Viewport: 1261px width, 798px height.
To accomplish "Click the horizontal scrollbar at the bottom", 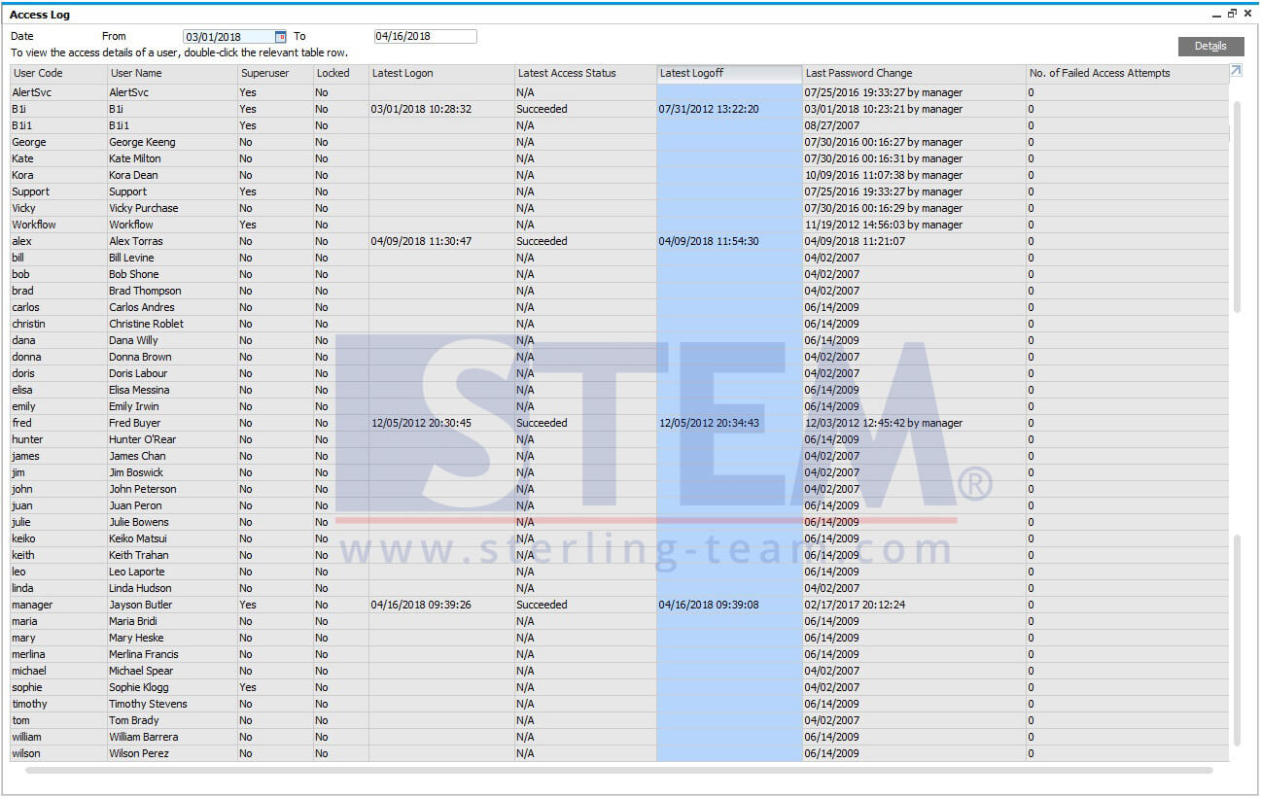I will [x=619, y=770].
